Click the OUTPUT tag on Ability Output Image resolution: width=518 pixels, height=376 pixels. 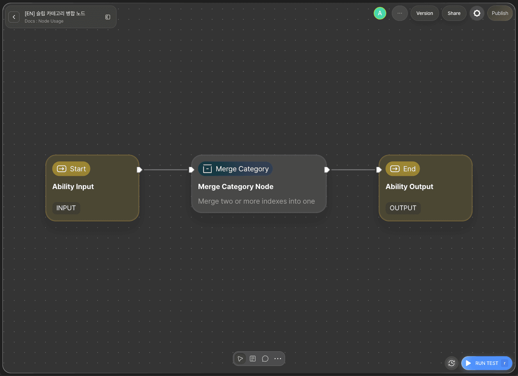(403, 208)
